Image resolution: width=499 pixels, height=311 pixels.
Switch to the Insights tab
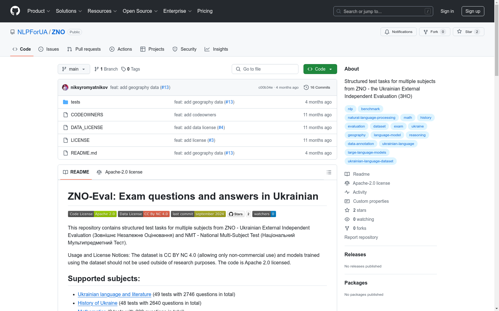pyautogui.click(x=216, y=49)
